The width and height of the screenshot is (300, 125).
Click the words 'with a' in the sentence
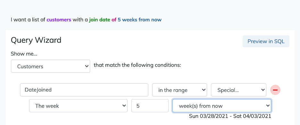pos(80,19)
